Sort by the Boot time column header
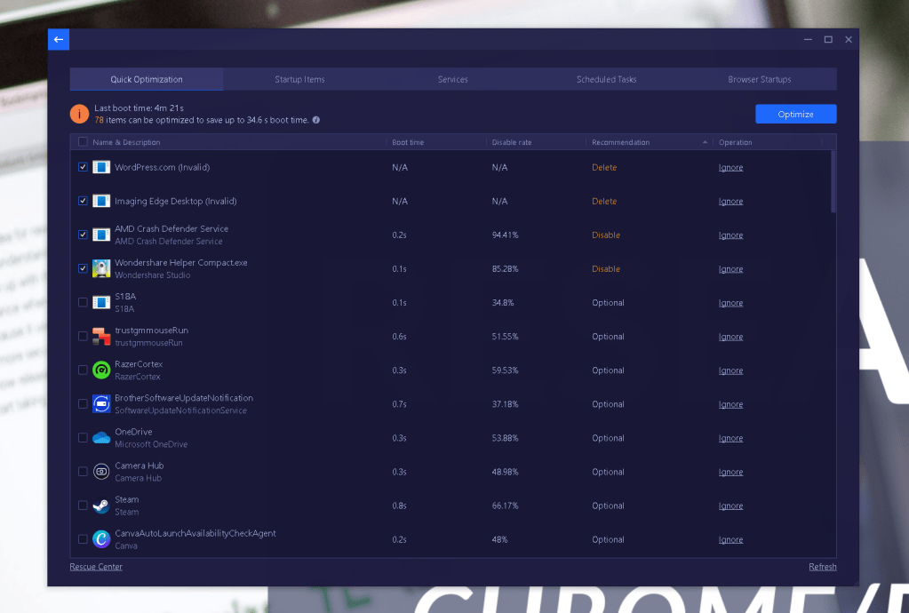Viewport: 909px width, 613px height. (408, 142)
